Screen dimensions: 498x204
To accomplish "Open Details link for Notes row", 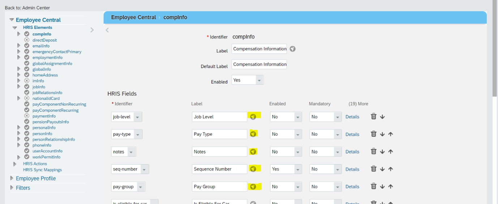I will point(352,152).
